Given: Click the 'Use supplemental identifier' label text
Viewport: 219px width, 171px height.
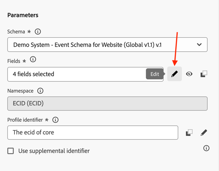Looking at the screenshot, I should pos(54,151).
